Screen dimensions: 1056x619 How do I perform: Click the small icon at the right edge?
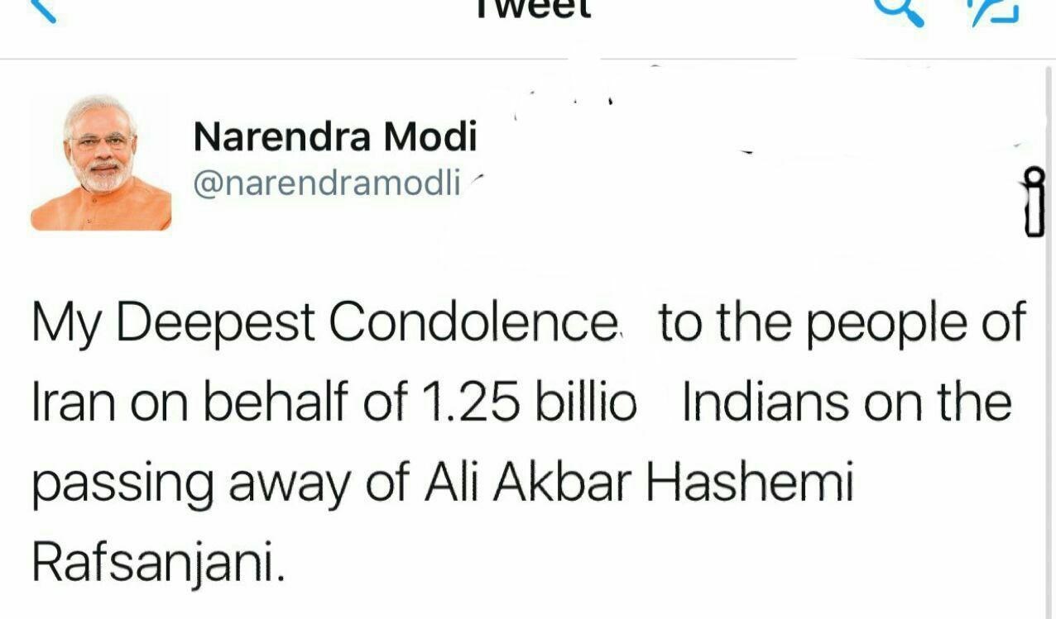[x=1033, y=202]
